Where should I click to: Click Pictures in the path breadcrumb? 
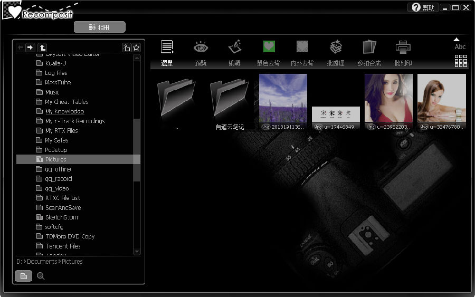click(x=72, y=261)
